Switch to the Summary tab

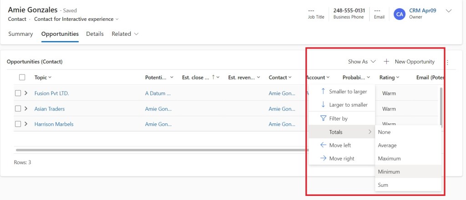coord(20,34)
